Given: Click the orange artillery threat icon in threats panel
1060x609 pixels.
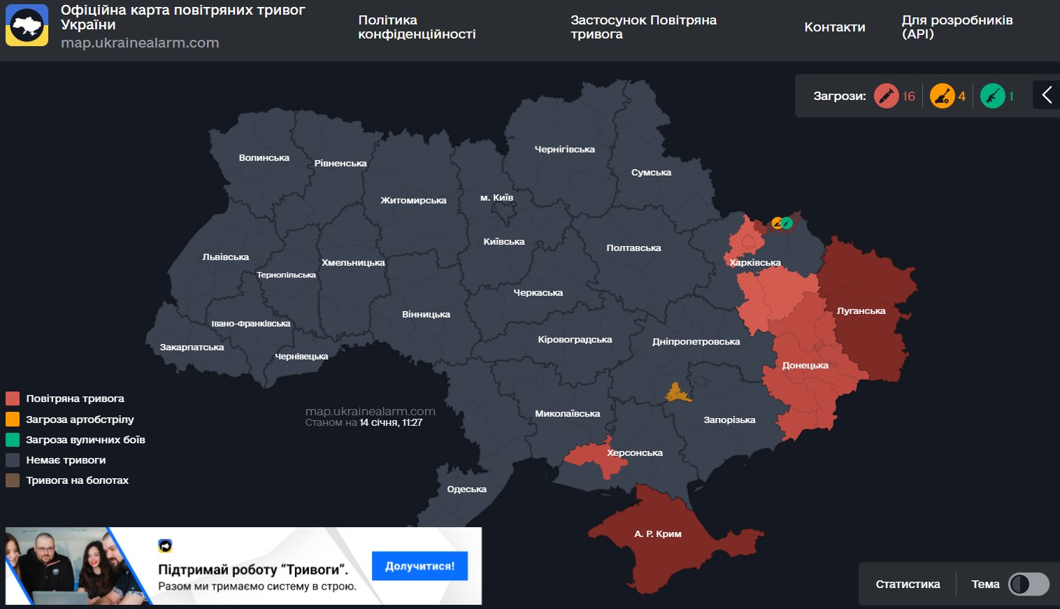Looking at the screenshot, I should pyautogui.click(x=942, y=96).
